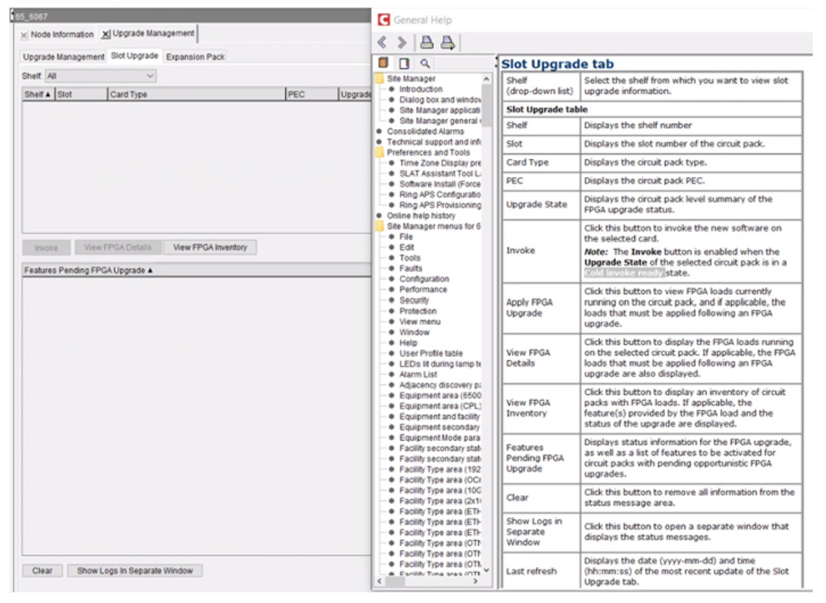Open the File menu help topic
This screenshot has height=603, width=826.
[406, 237]
